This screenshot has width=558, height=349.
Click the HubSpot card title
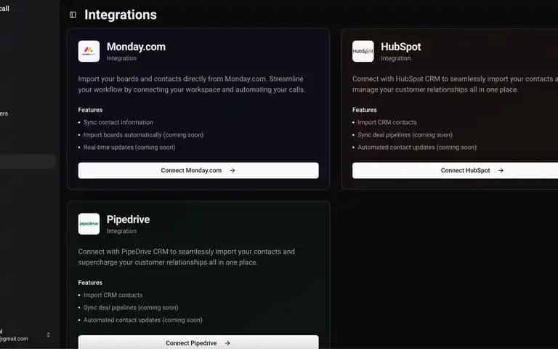point(401,47)
